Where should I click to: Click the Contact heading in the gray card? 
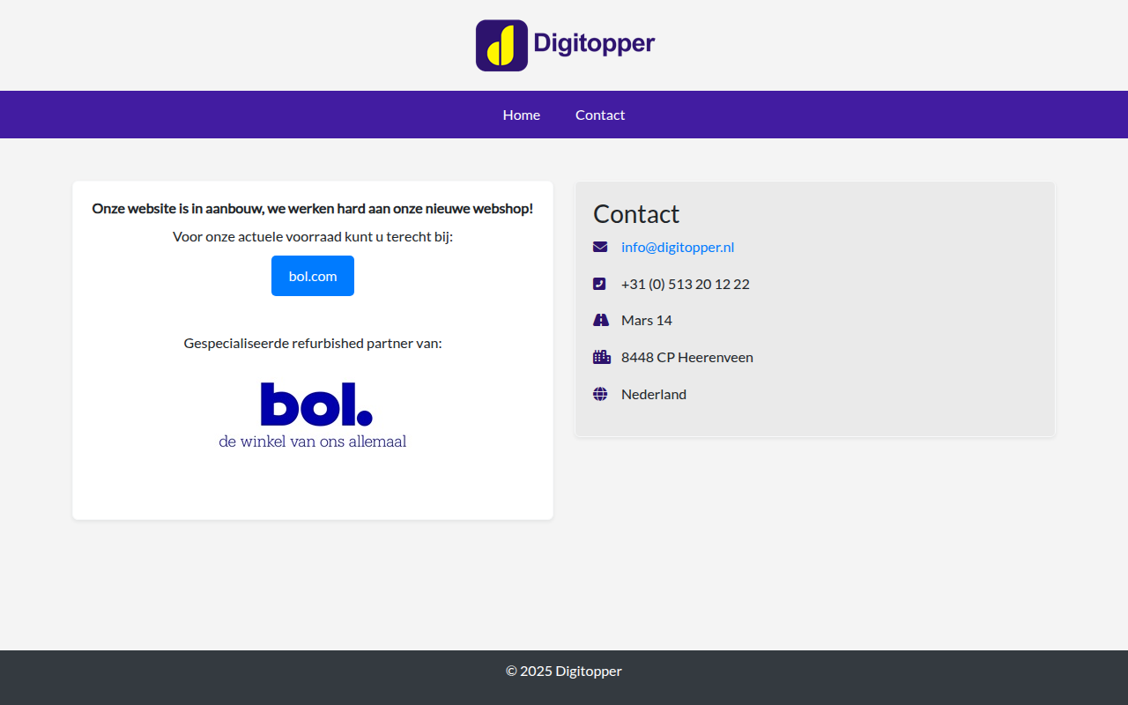636,214
